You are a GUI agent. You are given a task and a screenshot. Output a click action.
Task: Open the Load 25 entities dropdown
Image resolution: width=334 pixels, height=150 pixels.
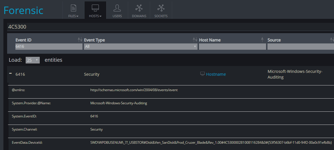coord(33,60)
